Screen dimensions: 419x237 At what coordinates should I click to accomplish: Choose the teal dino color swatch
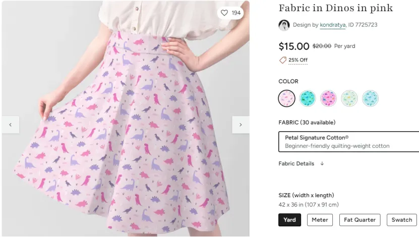tap(308, 98)
